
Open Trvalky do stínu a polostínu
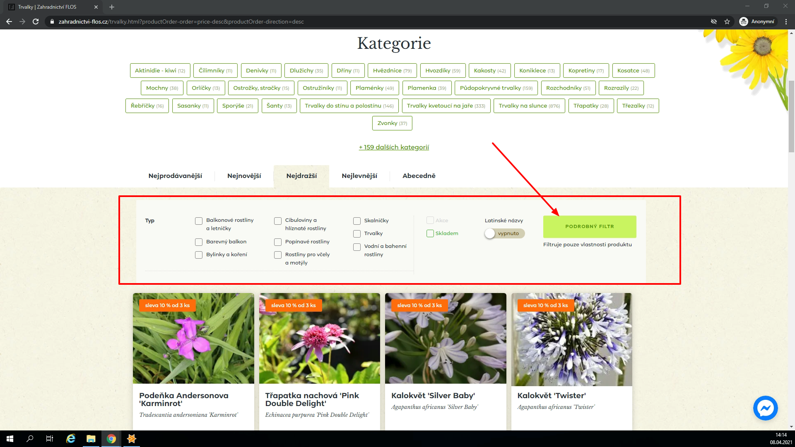tap(349, 106)
